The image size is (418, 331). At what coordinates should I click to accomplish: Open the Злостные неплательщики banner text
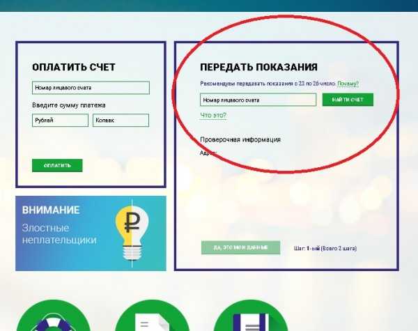tap(59, 234)
